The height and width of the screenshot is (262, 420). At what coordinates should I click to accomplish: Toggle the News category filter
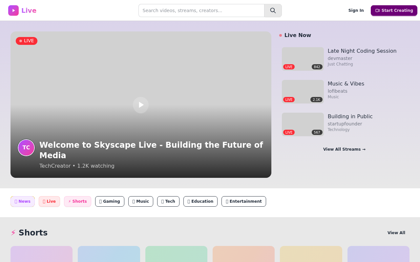pyautogui.click(x=22, y=201)
